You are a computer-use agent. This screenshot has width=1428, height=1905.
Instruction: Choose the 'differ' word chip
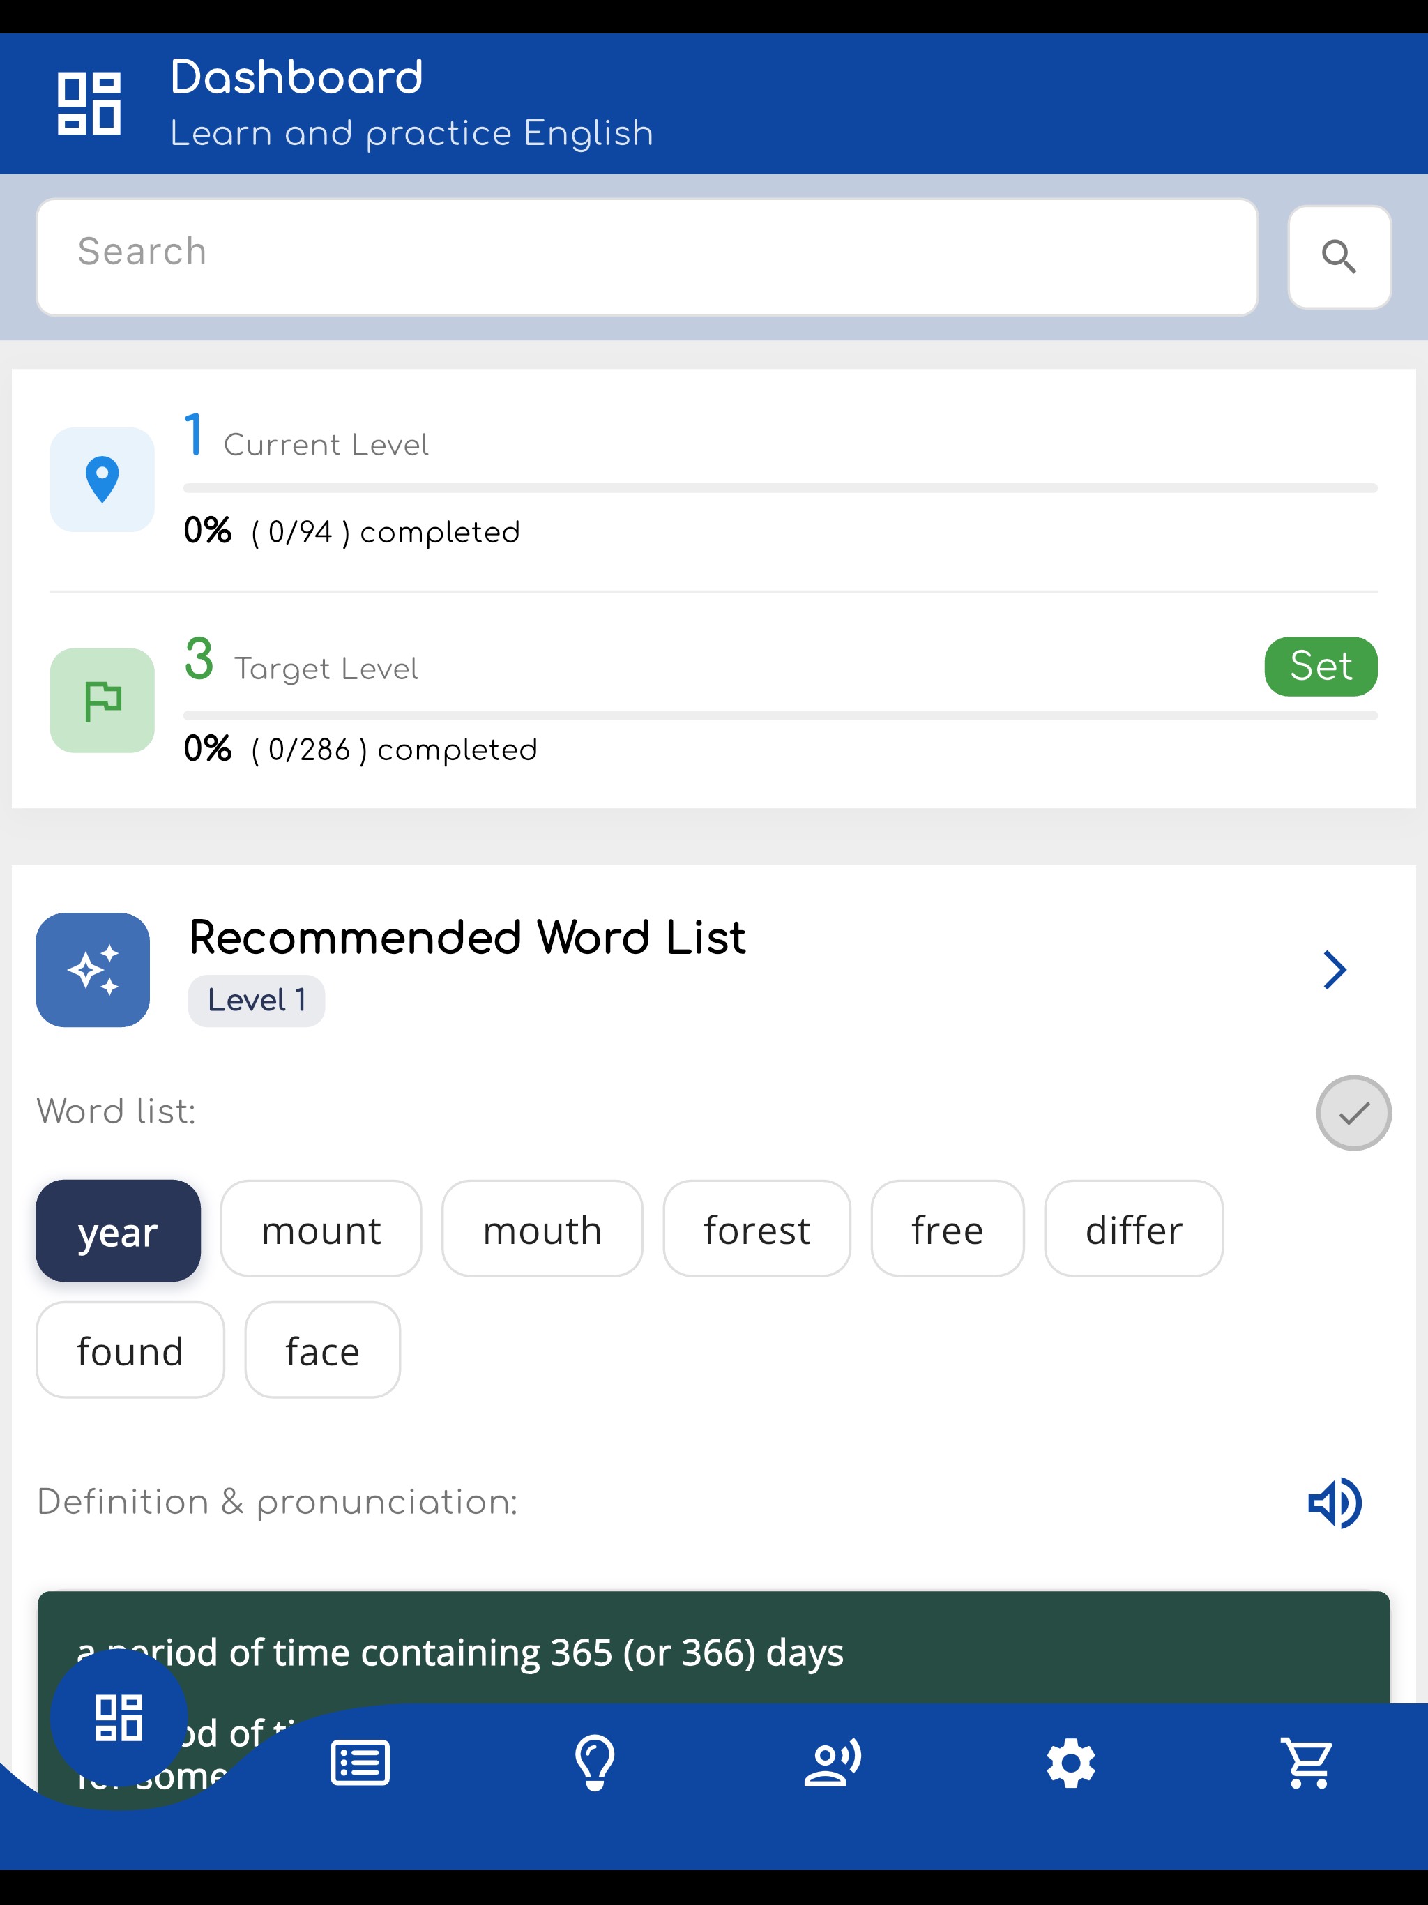click(1134, 1230)
